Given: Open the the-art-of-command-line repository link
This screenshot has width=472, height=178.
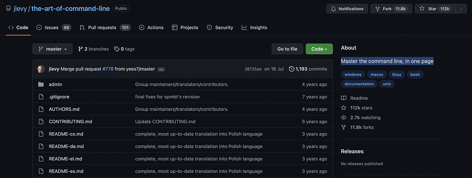Looking at the screenshot, I should coord(71,8).
